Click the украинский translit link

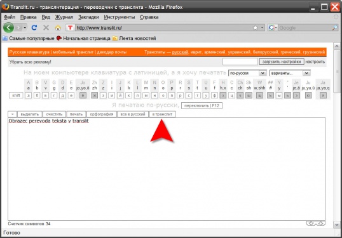239,52
